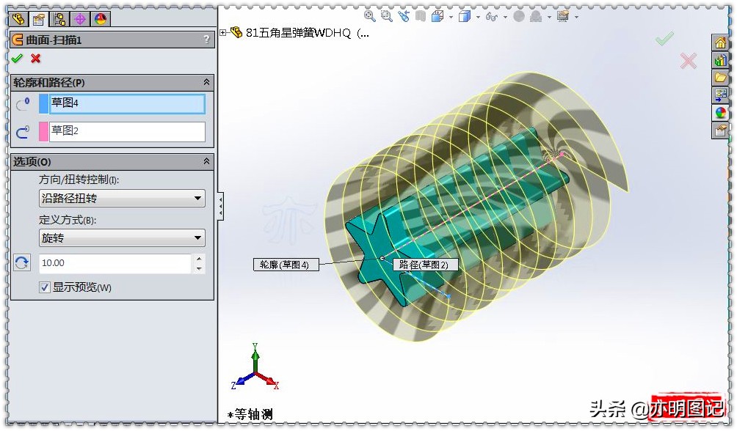Click the Zoom to Fit magnifier icon
Screen dimensions: 737x431
coord(370,15)
